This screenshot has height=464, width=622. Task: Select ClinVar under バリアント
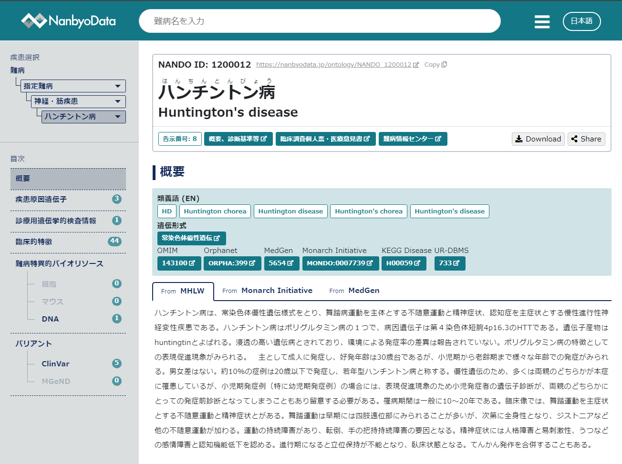(x=56, y=364)
